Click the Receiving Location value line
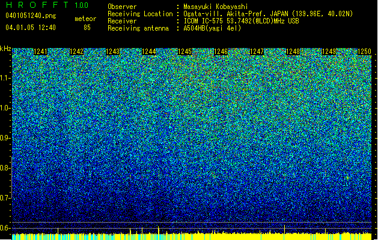 click(268, 14)
